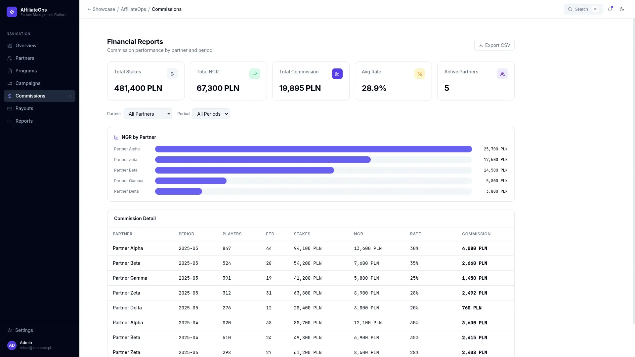Image resolution: width=635 pixels, height=357 pixels.
Task: Click the Reports chart icon in sidebar
Action: pyautogui.click(x=10, y=121)
